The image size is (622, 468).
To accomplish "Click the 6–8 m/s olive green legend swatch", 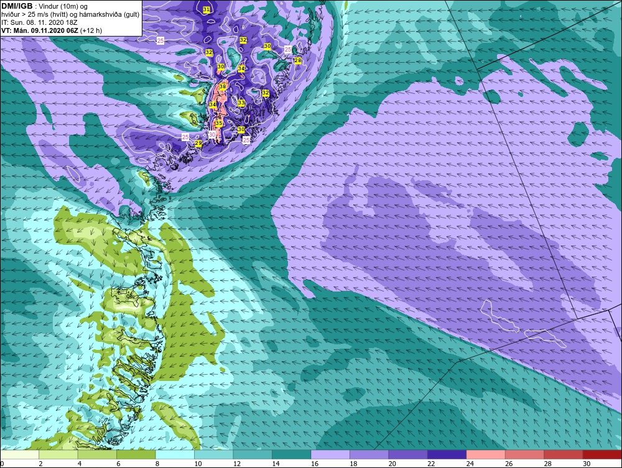I will 136,454.
